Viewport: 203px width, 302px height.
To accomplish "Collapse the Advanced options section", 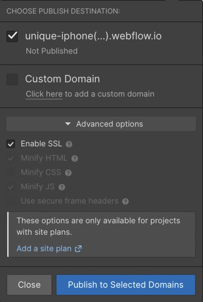I will pos(101,124).
